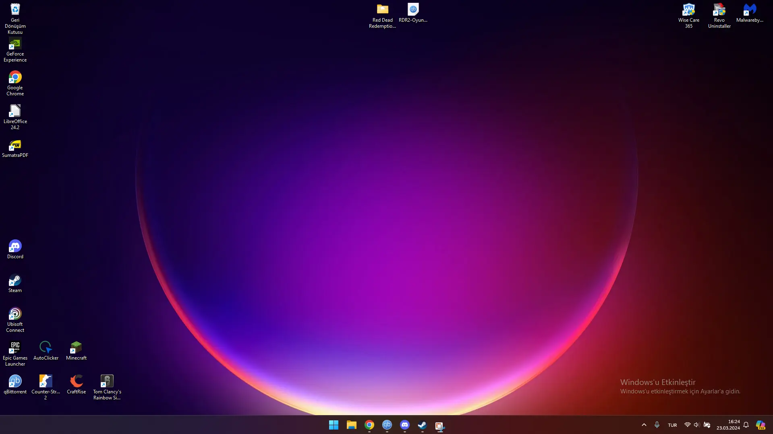
Task: Switch to Discord in the taskbar
Action: 404,425
